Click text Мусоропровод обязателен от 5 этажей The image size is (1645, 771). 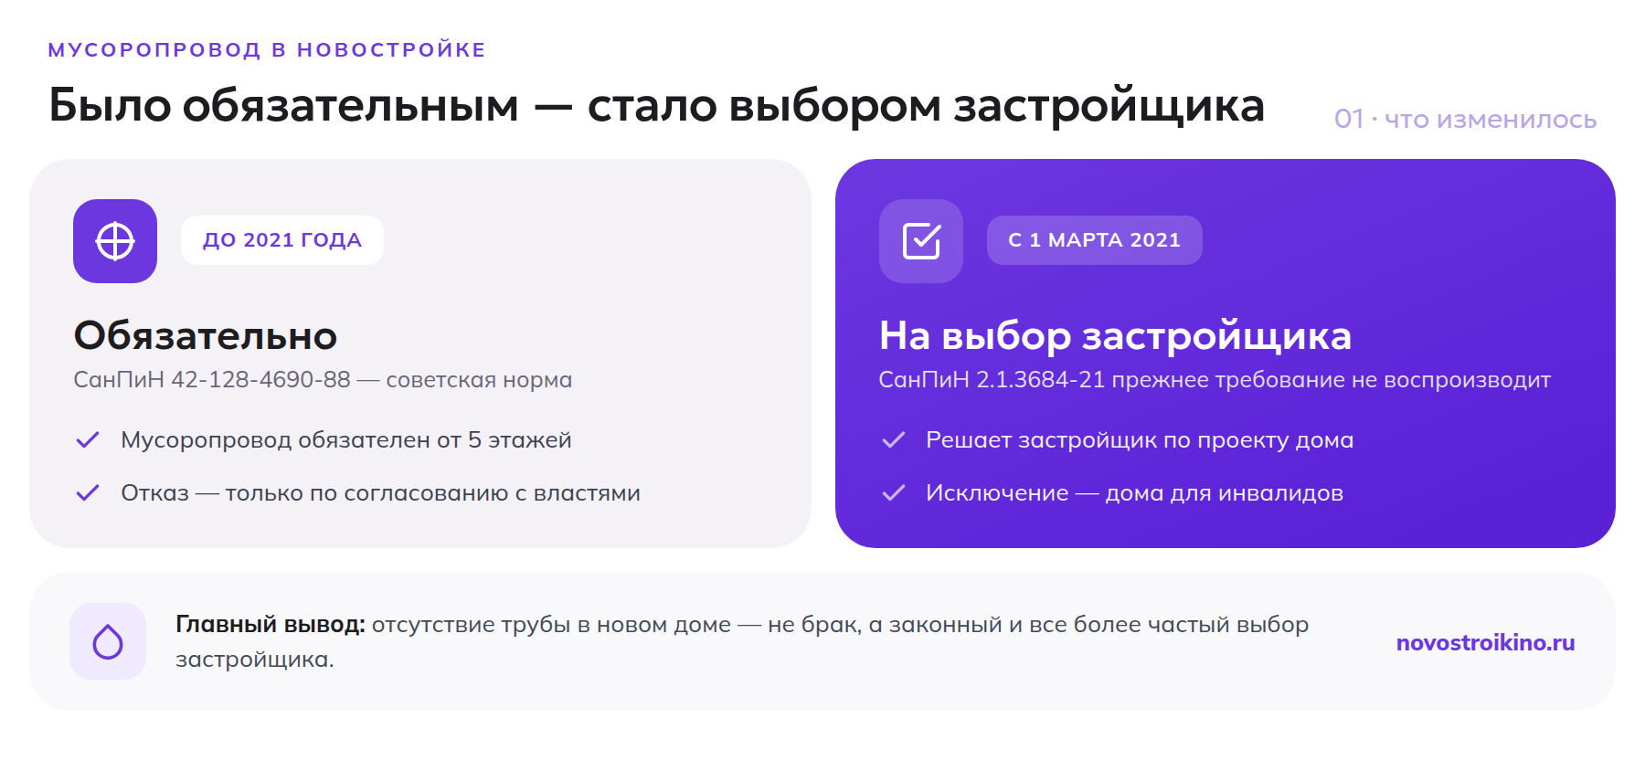346,440
